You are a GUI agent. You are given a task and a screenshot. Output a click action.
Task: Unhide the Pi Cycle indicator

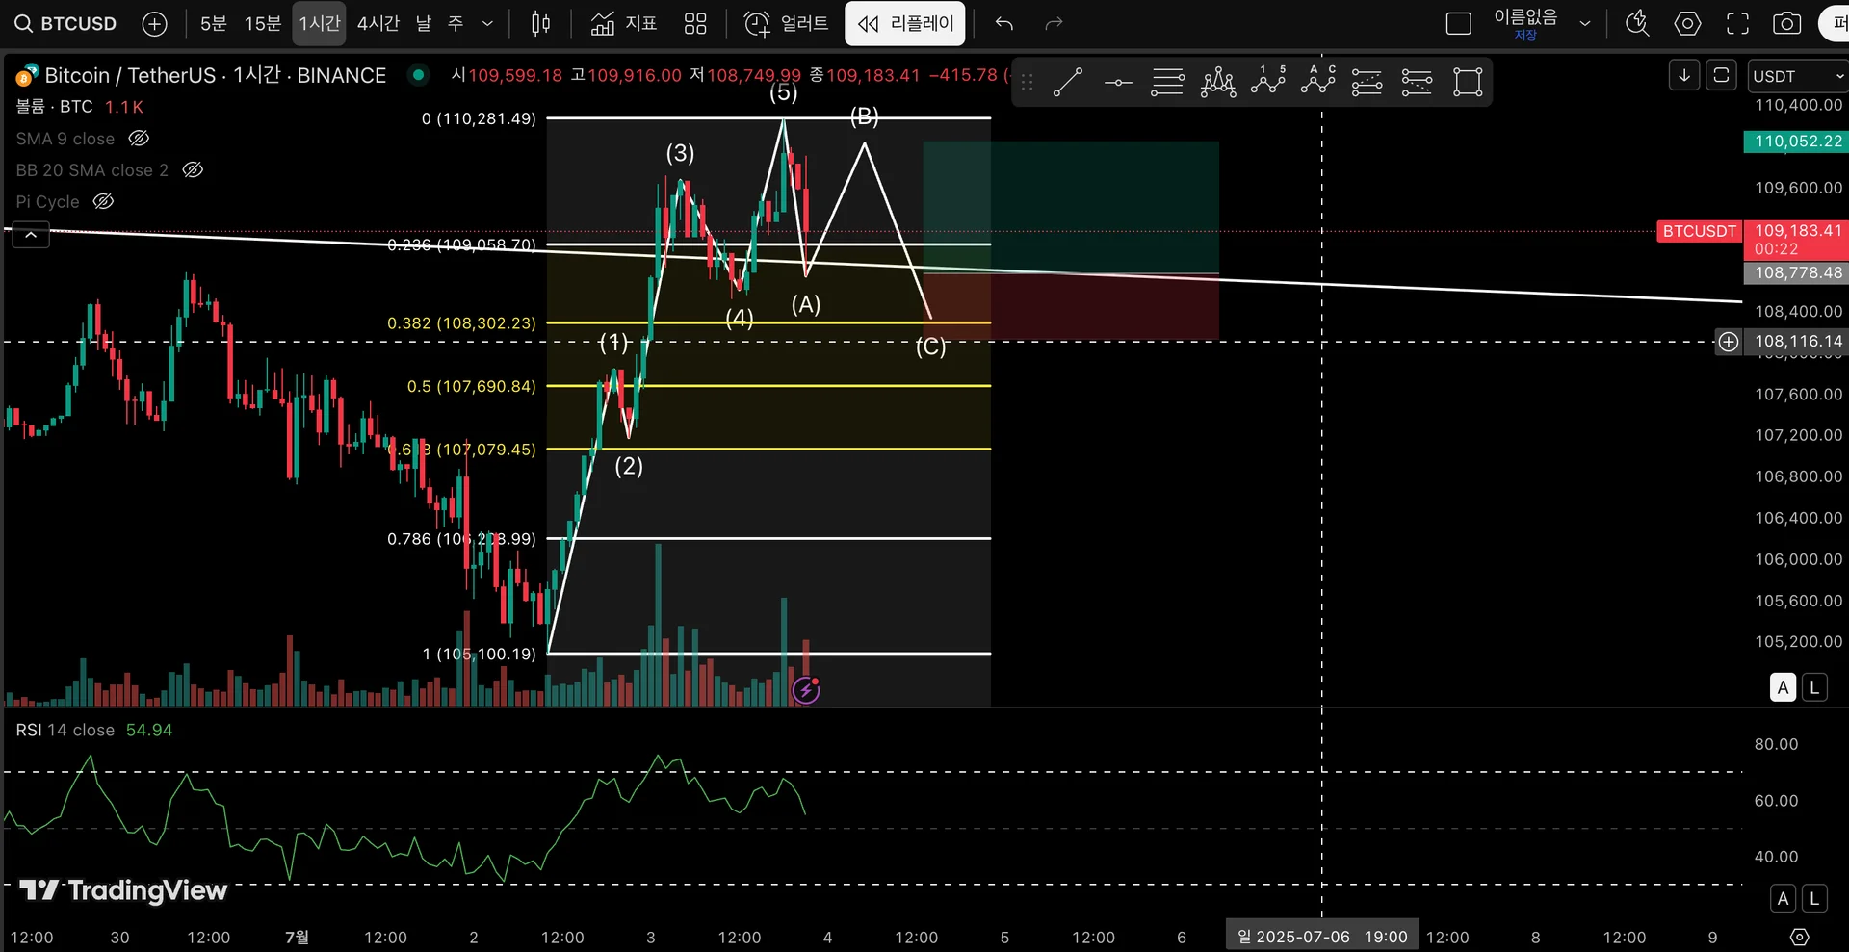(x=103, y=201)
